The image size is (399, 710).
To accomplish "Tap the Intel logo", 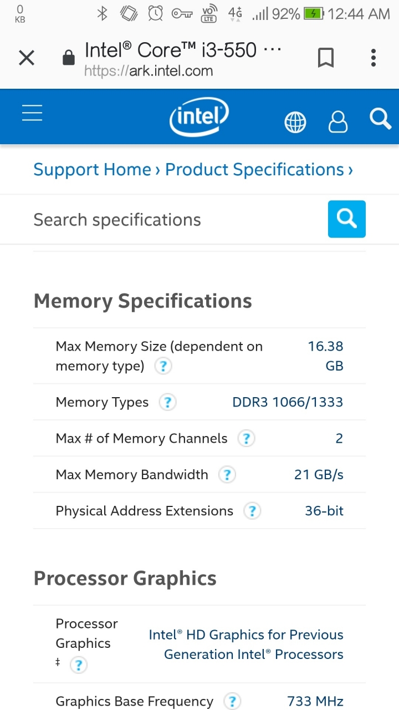I will tap(199, 116).
